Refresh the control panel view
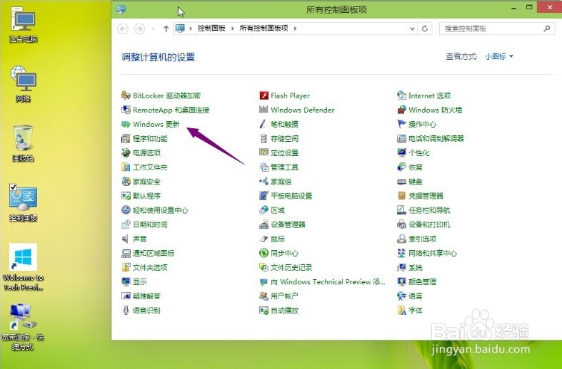This screenshot has width=562, height=369. click(x=425, y=28)
